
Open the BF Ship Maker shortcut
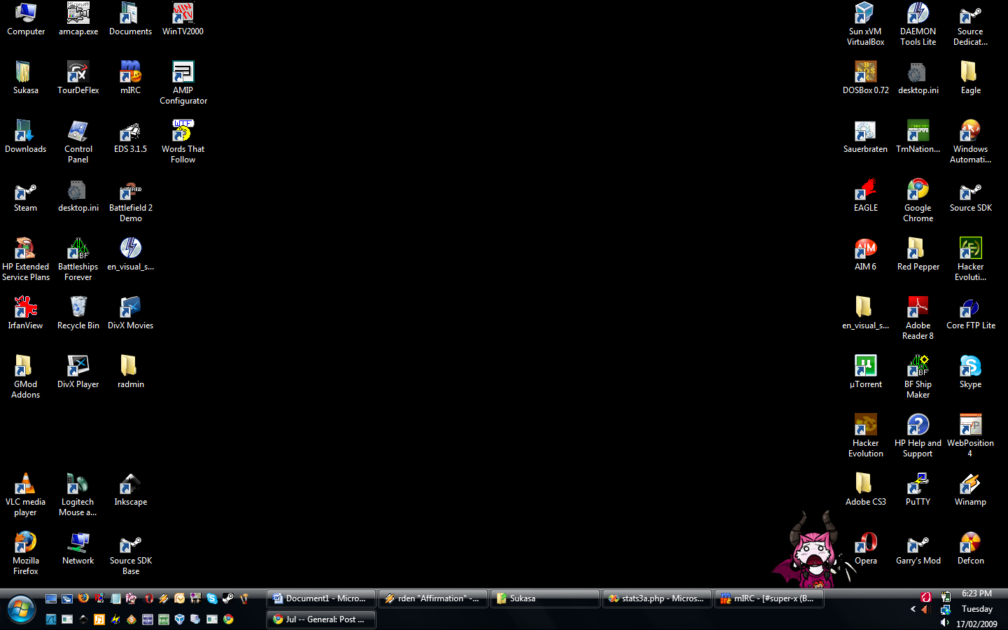tap(918, 377)
